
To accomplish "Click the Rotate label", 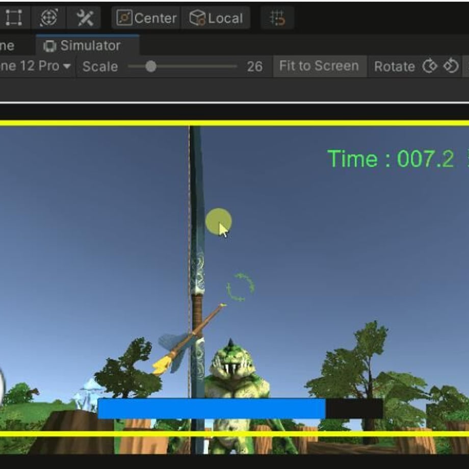I will [394, 66].
